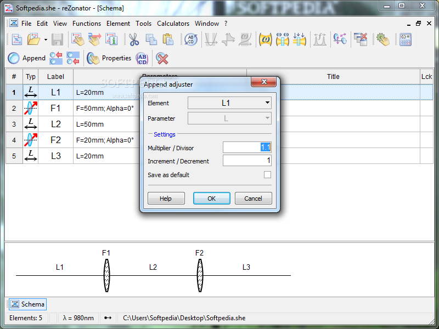
Task: Show element ABCD matrix in second toolbar
Action: (x=142, y=58)
